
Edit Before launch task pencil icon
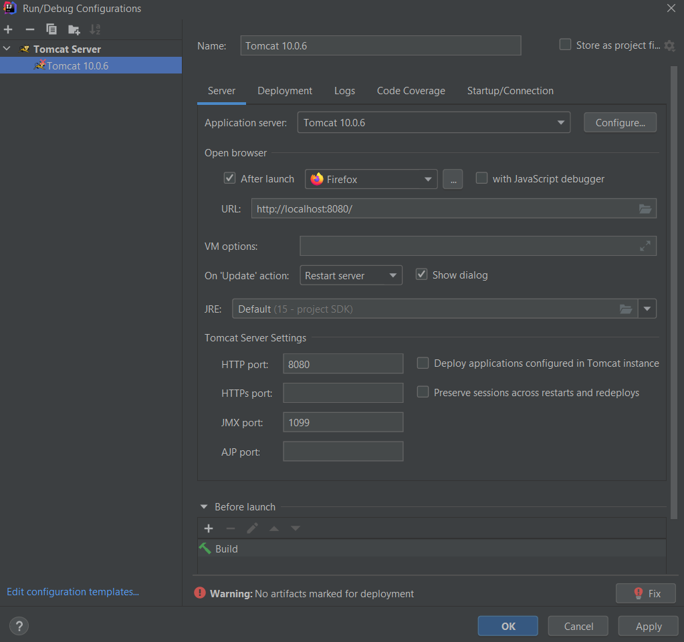point(252,528)
